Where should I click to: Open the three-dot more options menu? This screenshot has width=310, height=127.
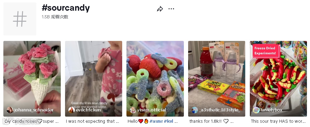[x=171, y=9]
